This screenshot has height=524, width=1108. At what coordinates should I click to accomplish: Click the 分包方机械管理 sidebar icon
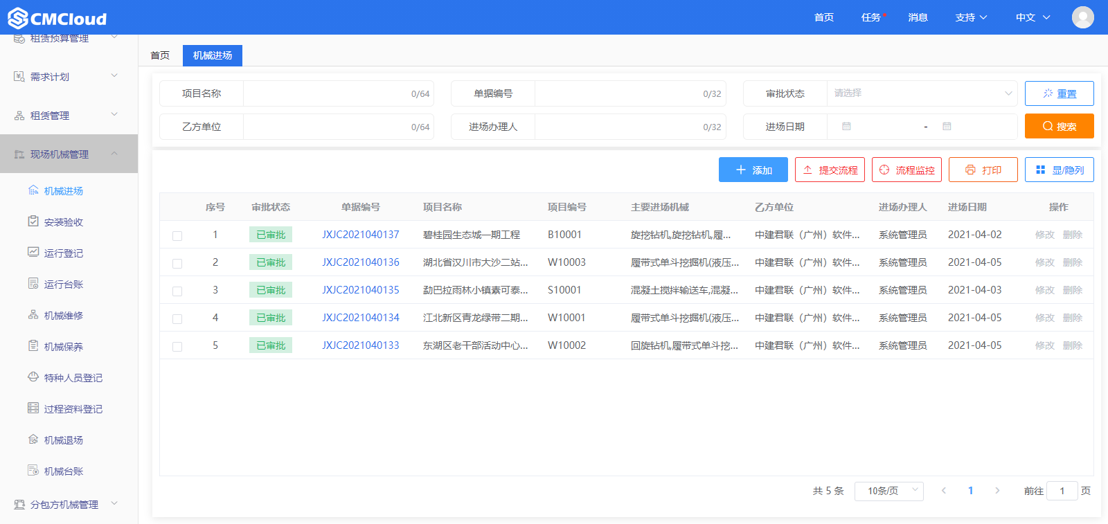coord(19,505)
